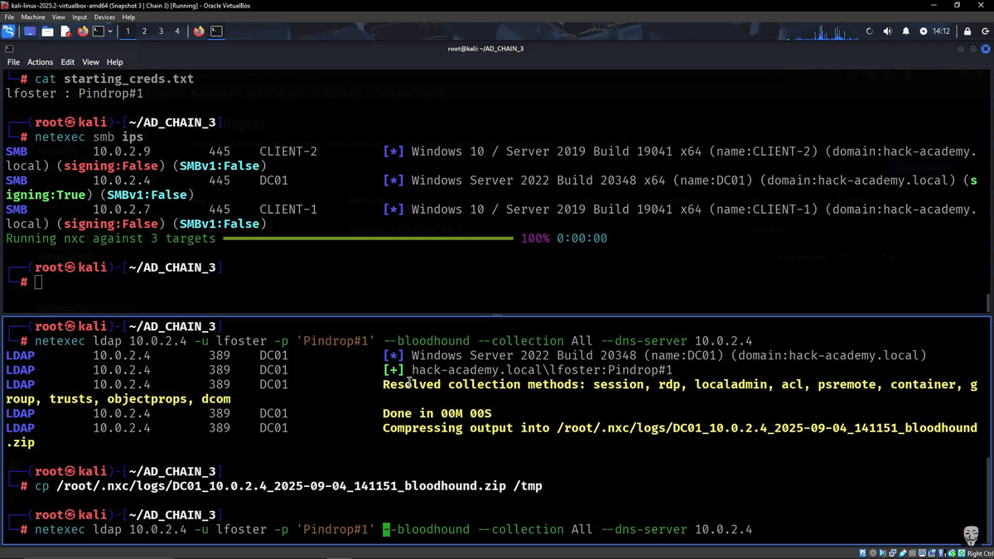Switch to workspace 4
Screen dimensions: 994x559
click(176, 31)
